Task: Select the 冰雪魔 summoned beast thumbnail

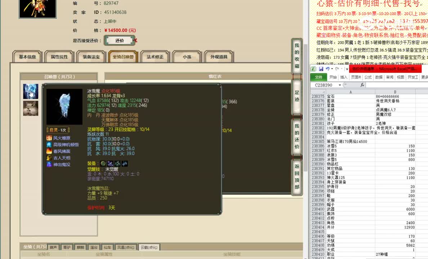Action: (x=31, y=91)
